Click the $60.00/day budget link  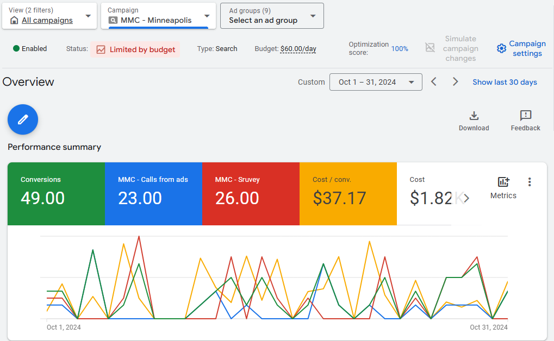click(298, 49)
